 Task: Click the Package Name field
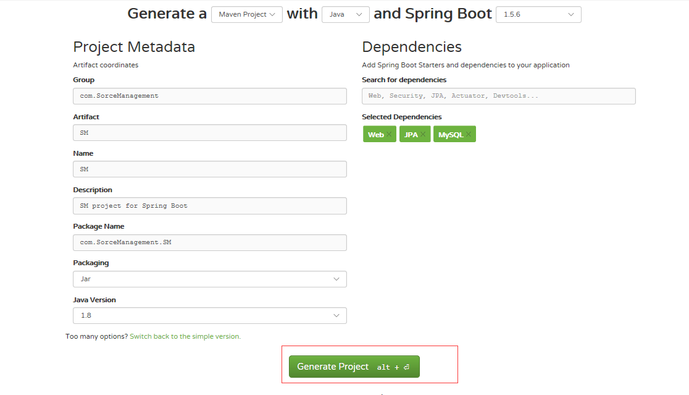210,242
